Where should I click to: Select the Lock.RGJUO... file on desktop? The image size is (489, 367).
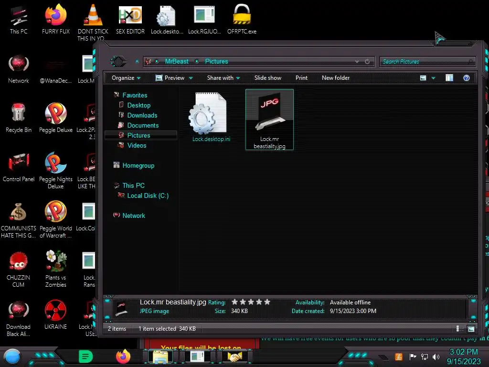(204, 20)
